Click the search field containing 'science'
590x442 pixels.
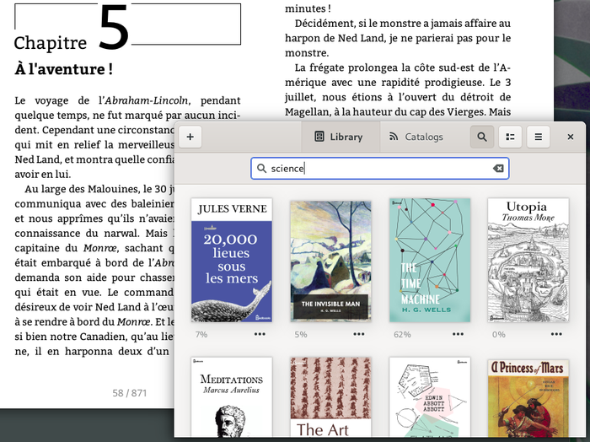(380, 169)
